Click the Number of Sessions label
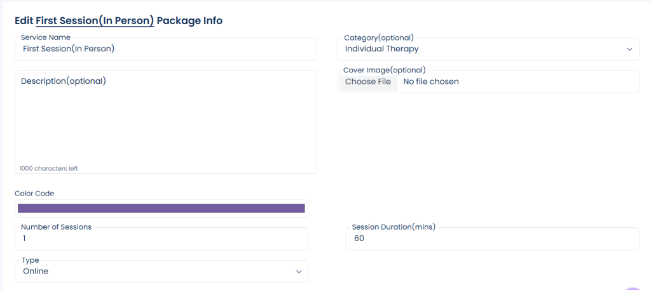651x290 pixels. click(x=56, y=227)
